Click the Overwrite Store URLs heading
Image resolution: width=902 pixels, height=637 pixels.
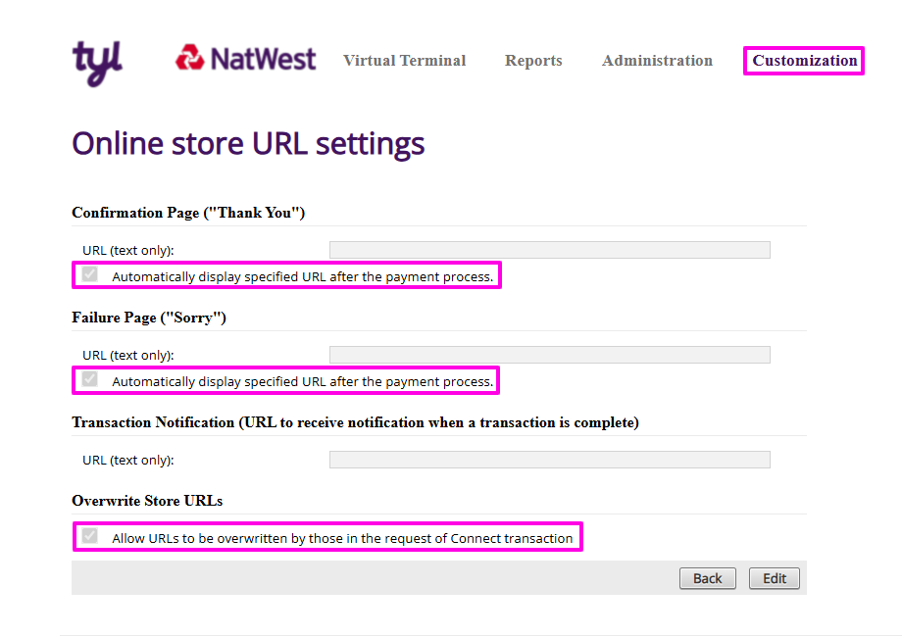point(147,501)
